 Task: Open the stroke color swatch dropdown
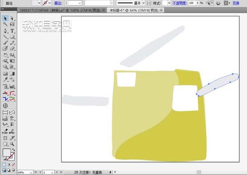click(x=49, y=3)
